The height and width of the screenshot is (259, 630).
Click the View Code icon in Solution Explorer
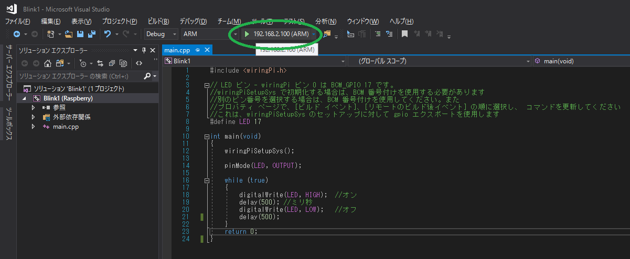[139, 63]
